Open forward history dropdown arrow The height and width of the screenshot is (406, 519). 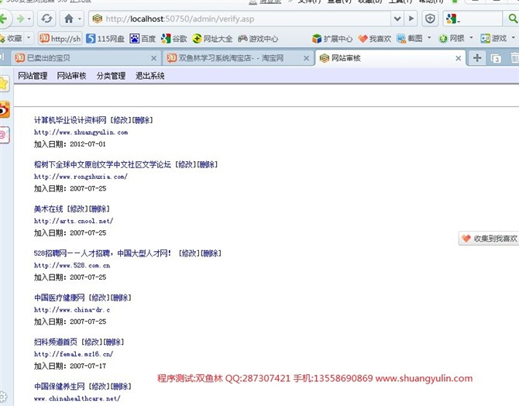(x=29, y=19)
